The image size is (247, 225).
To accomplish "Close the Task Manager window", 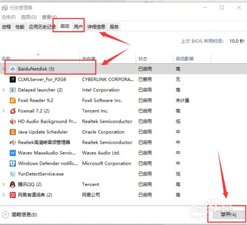I will click(239, 7).
